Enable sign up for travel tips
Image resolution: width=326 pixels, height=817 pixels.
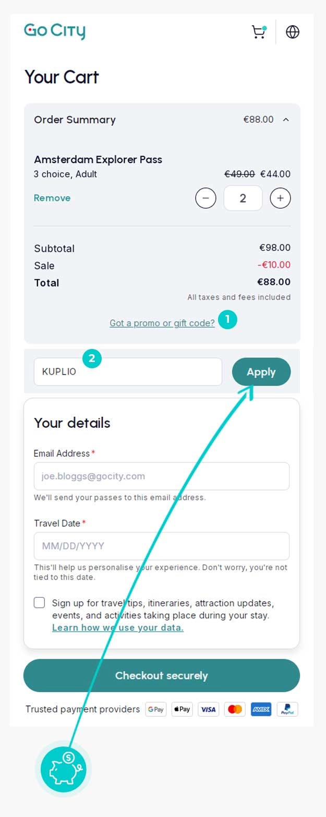[x=39, y=602]
